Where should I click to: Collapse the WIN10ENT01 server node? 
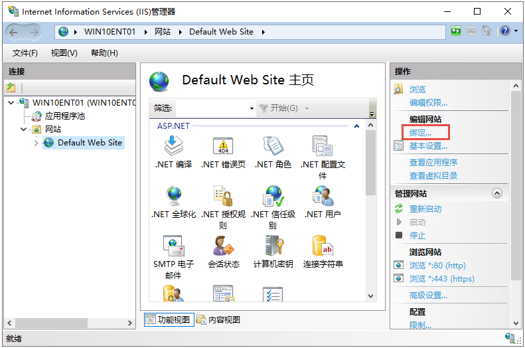coord(11,102)
